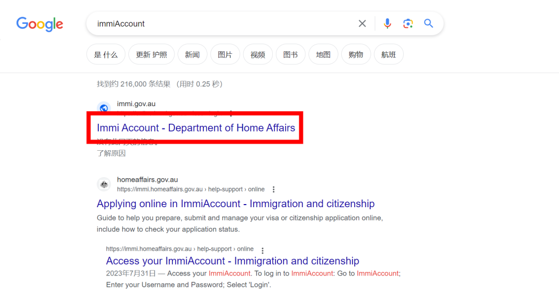This screenshot has height=303, width=559.
Task: Open Access your ImmiAccount result link
Action: click(232, 261)
